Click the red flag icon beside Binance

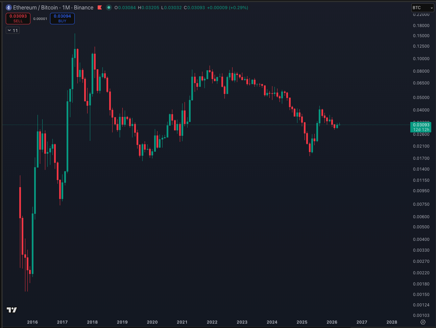click(100, 7)
